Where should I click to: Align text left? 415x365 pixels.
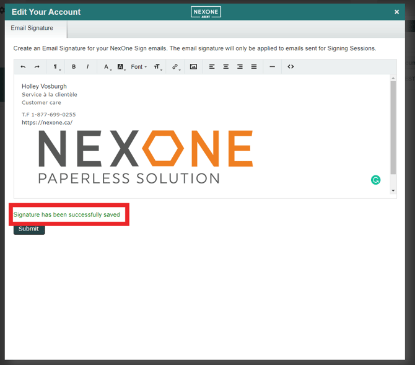(212, 67)
